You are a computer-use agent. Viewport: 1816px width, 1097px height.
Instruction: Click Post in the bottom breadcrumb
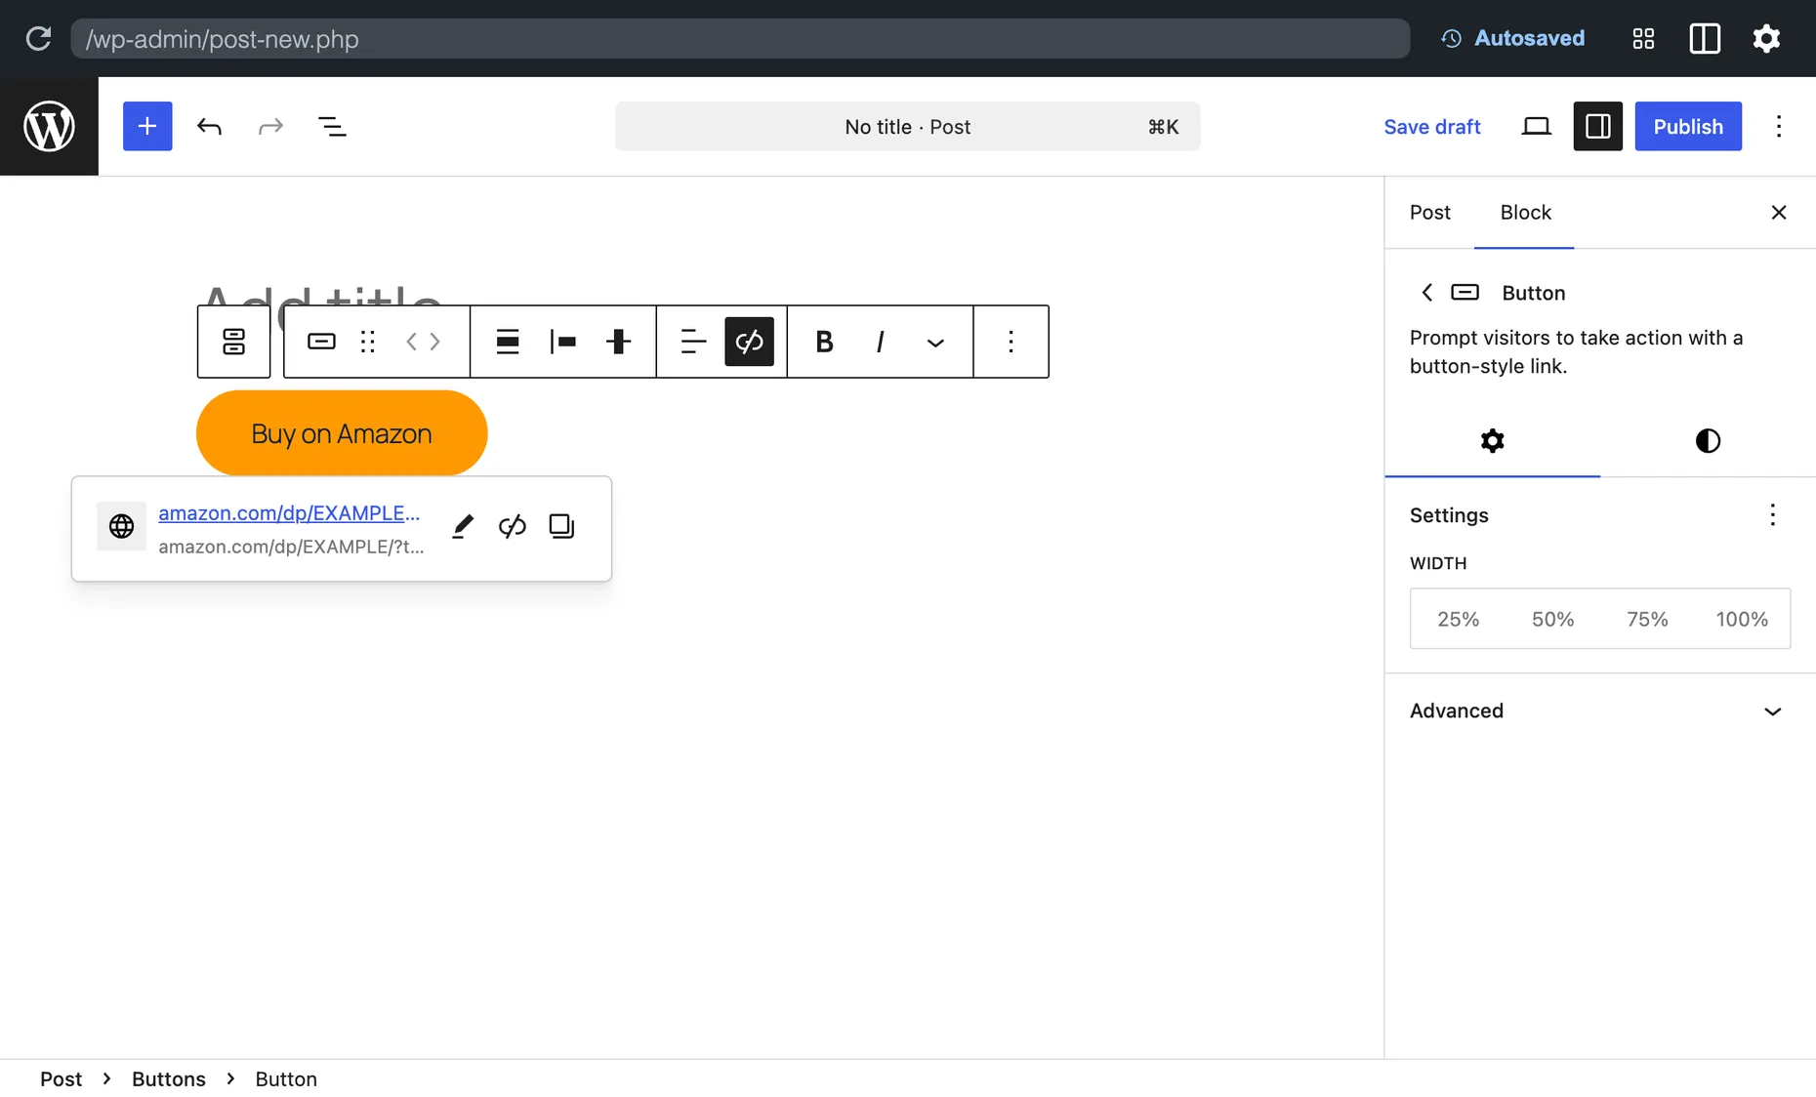click(61, 1078)
